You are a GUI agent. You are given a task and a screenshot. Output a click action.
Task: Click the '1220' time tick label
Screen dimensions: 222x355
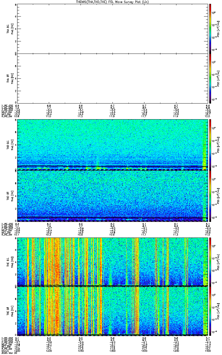(x=49, y=351)
